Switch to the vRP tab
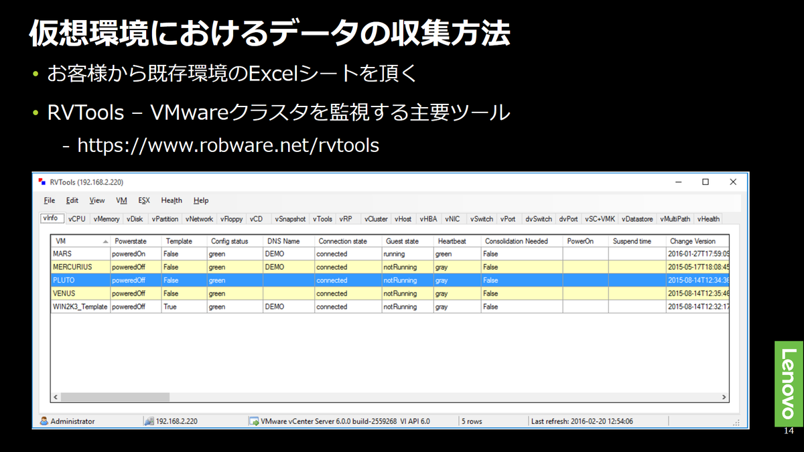This screenshot has width=804, height=452. tap(346, 219)
